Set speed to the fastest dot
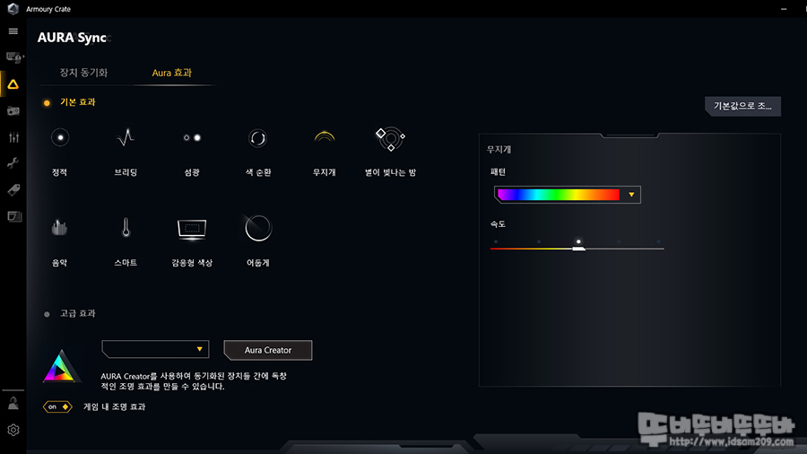Viewport: 807px width, 454px height. click(658, 241)
